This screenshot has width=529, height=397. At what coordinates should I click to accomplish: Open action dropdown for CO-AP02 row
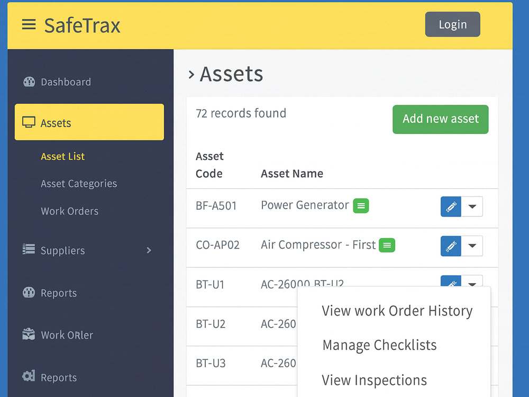472,246
